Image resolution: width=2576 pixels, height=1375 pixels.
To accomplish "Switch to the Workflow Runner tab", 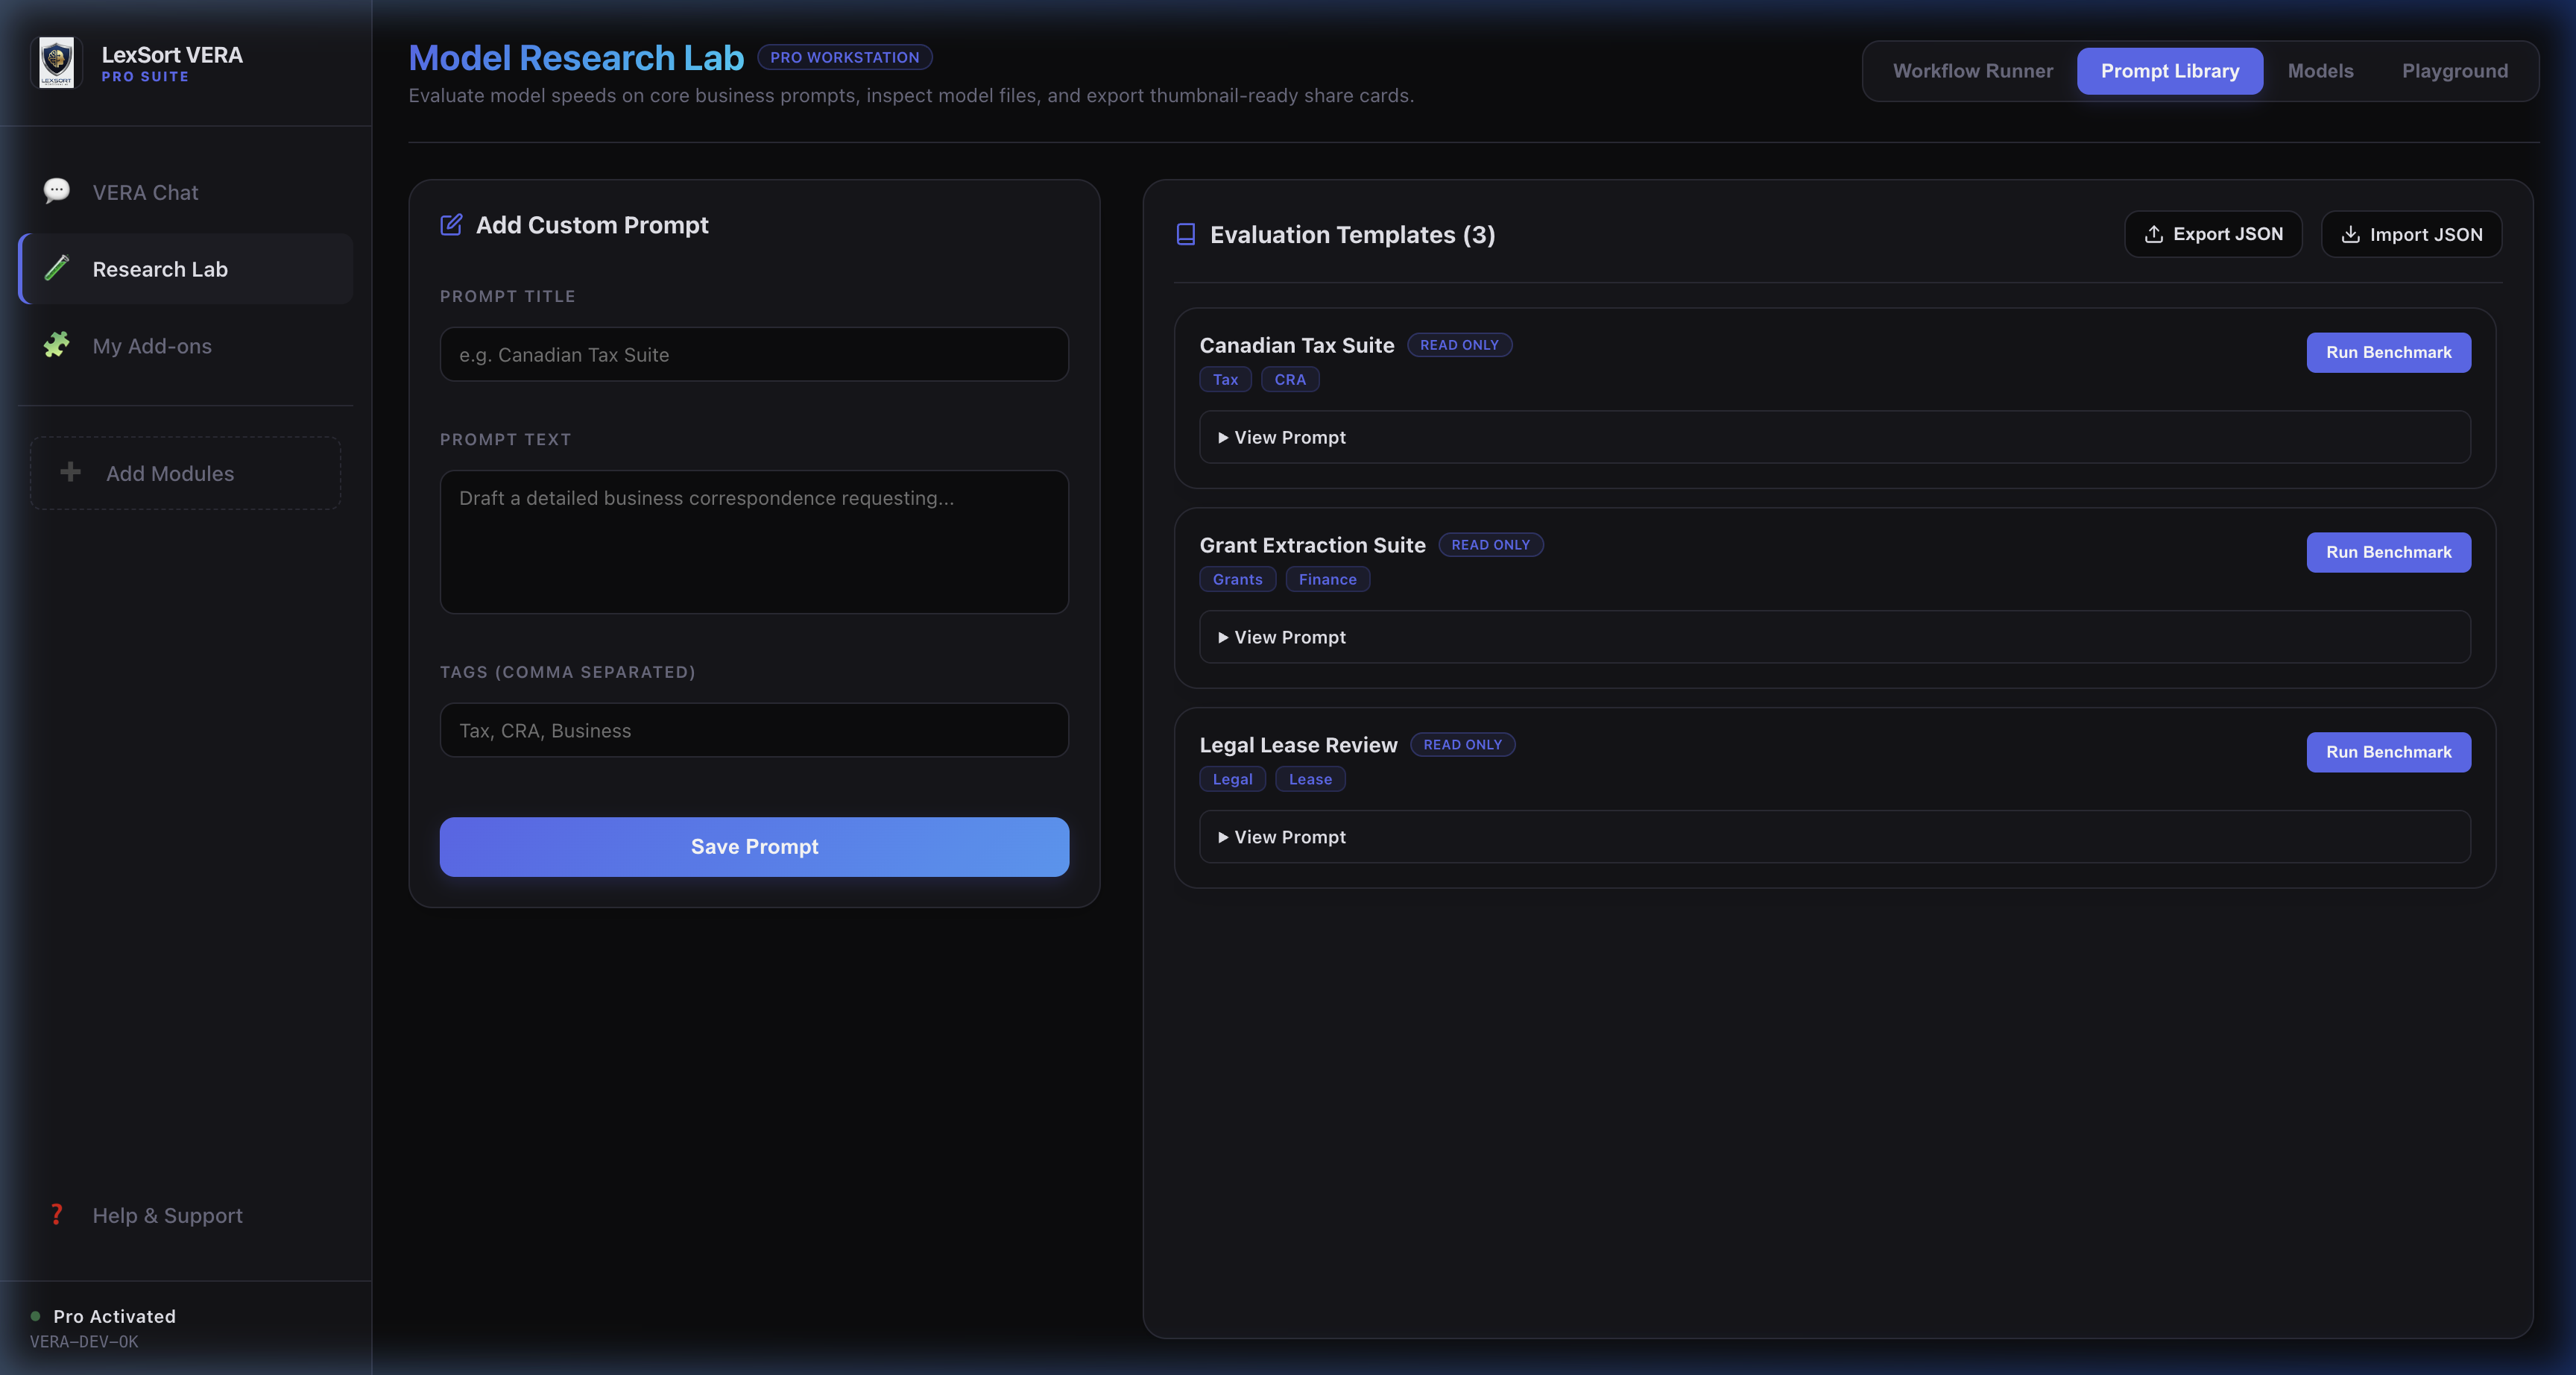I will click(1972, 71).
